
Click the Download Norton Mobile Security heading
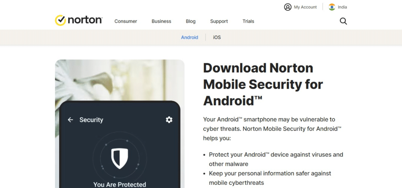pyautogui.click(x=263, y=84)
